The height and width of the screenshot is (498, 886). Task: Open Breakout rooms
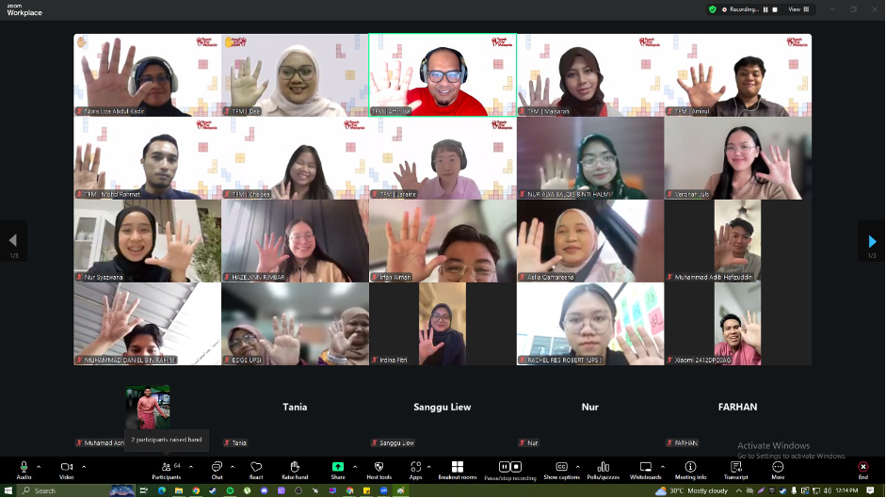458,469
